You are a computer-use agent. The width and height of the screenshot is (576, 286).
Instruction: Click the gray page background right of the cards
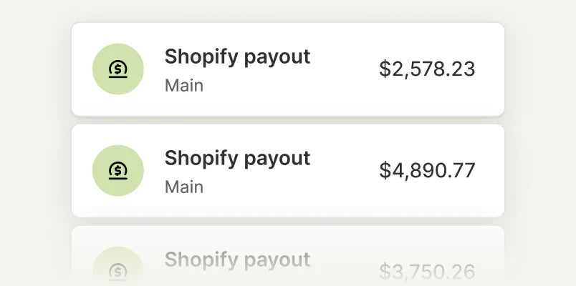pos(541,143)
